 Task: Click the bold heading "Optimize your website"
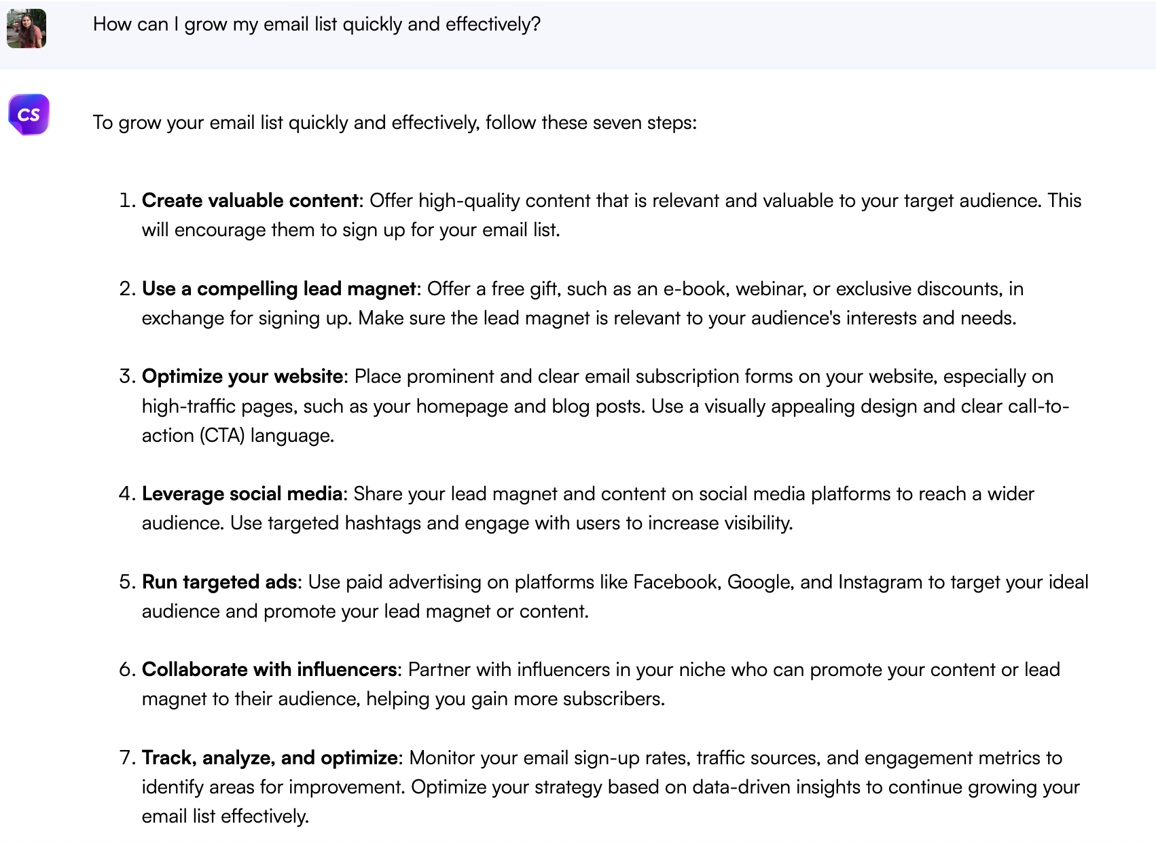242,377
